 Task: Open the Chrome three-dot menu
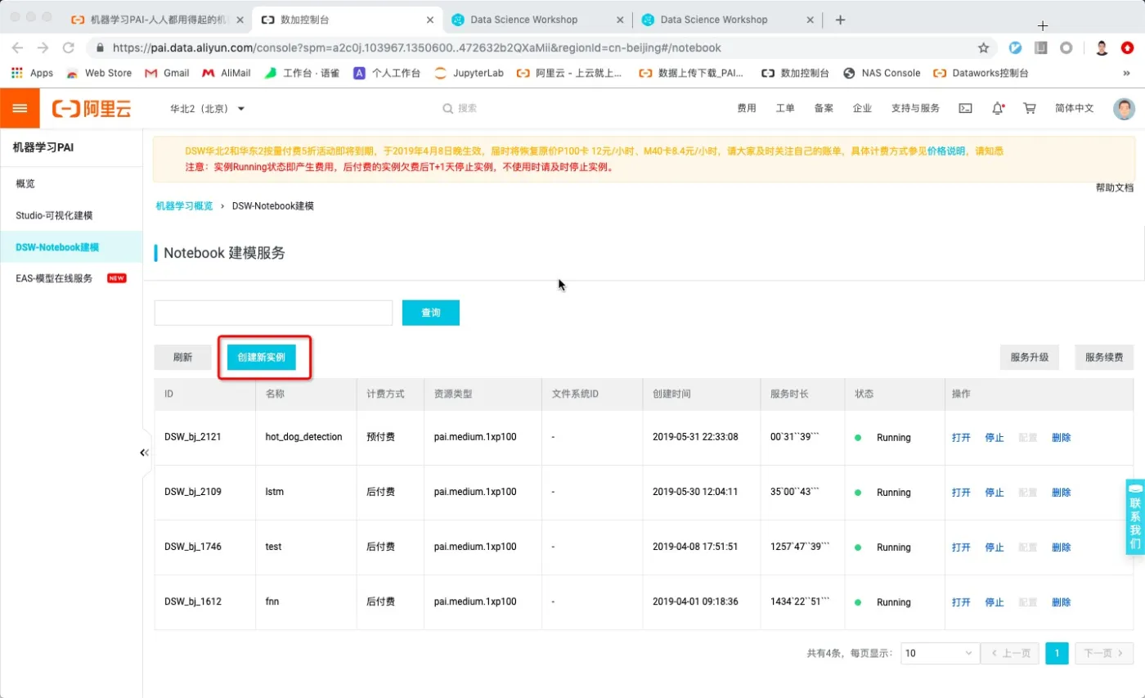click(x=1128, y=47)
